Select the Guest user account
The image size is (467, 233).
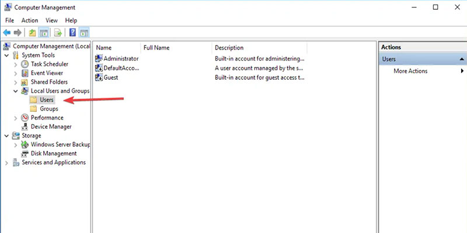[111, 77]
